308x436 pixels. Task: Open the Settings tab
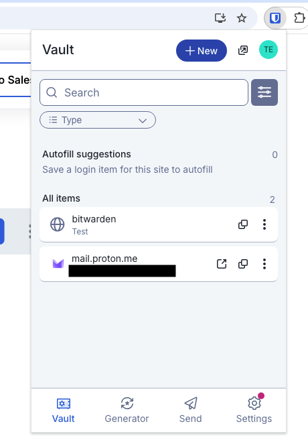(254, 410)
